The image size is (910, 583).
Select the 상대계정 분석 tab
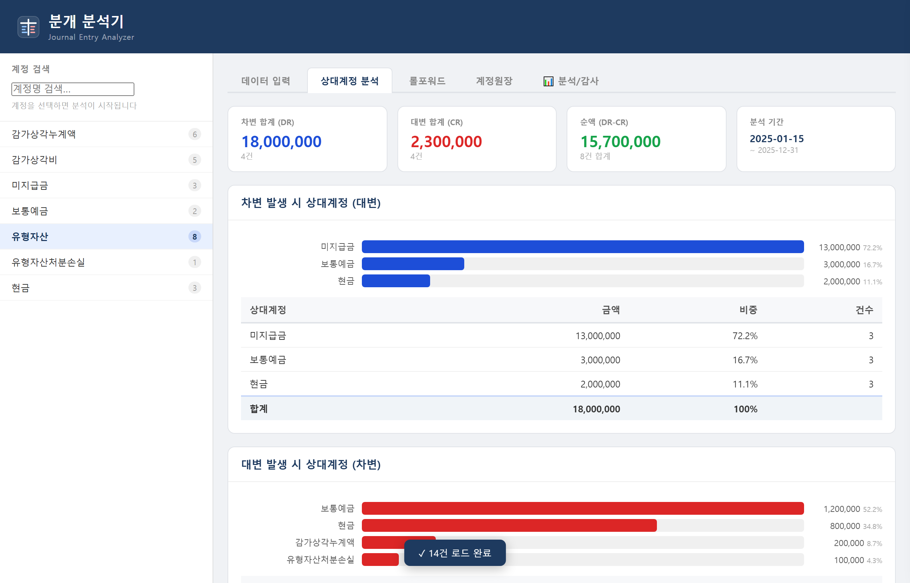tap(349, 81)
